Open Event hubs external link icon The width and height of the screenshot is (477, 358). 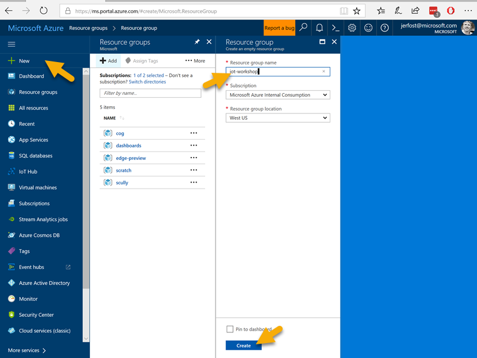(68, 267)
